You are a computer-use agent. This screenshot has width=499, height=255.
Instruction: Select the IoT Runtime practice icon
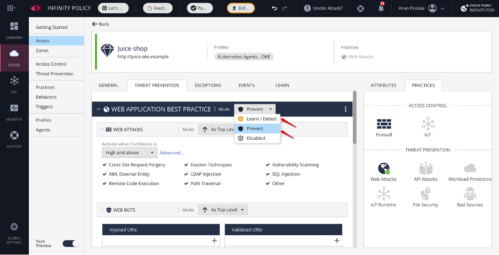click(384, 194)
